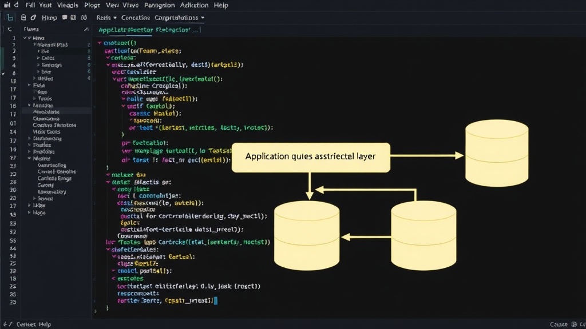Screen dimensions: 586x329
Task: Open the Adicition menu
Action: click(x=195, y=5)
